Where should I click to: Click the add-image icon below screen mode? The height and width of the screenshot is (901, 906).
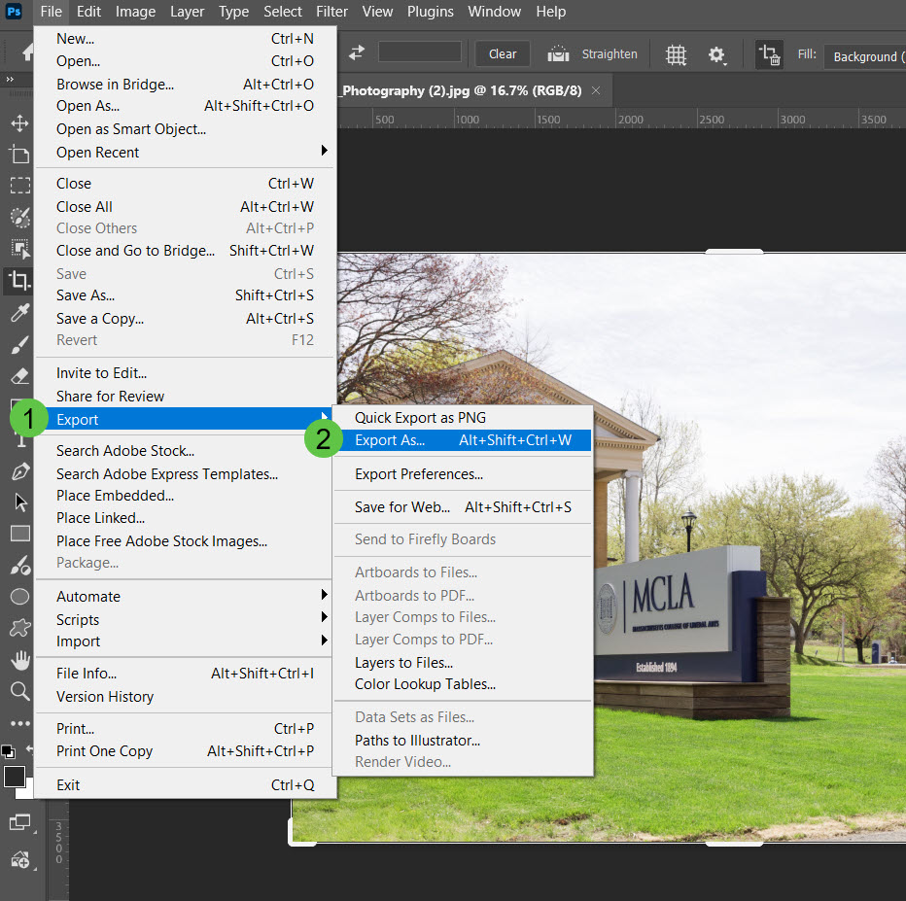(x=20, y=860)
